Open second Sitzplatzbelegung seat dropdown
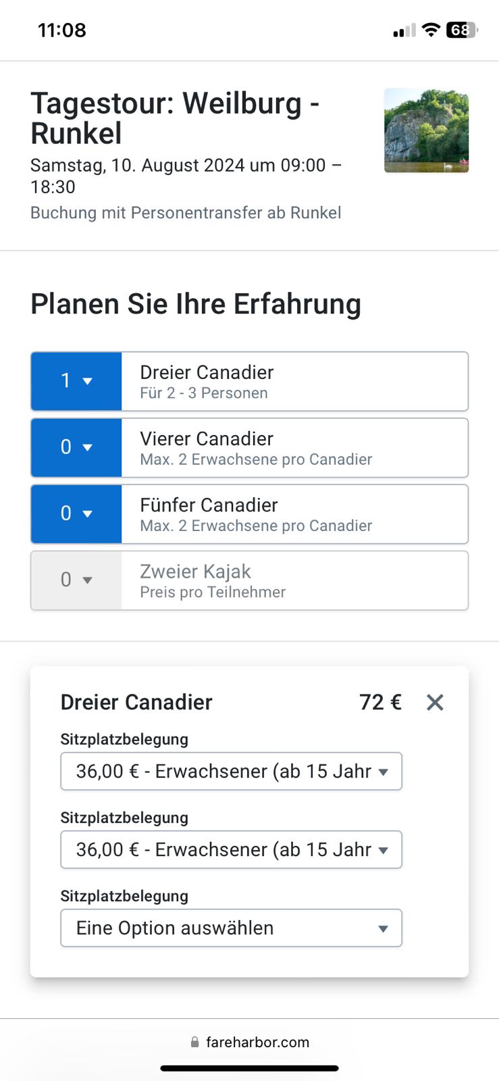This screenshot has width=499, height=1081. tap(231, 849)
